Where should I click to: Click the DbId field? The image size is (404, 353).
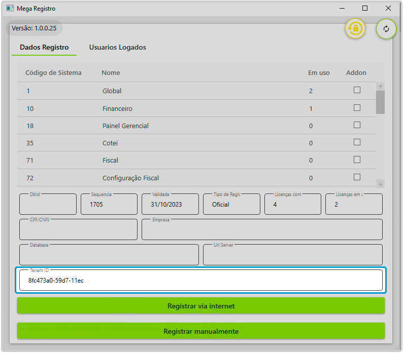pos(48,204)
